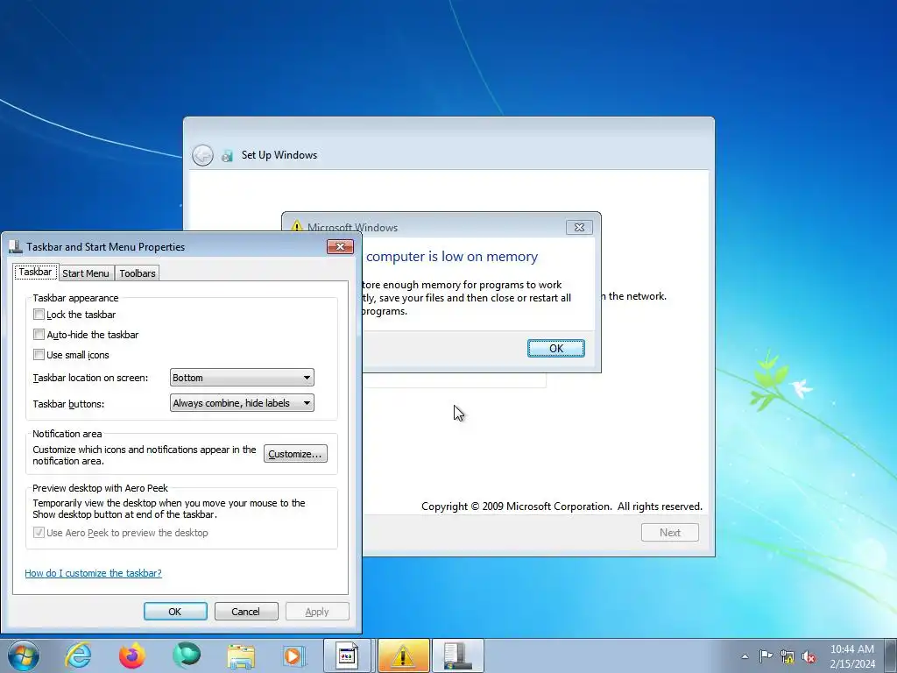The width and height of the screenshot is (897, 673).
Task: Enable Use small icons checkbox
Action: point(39,354)
